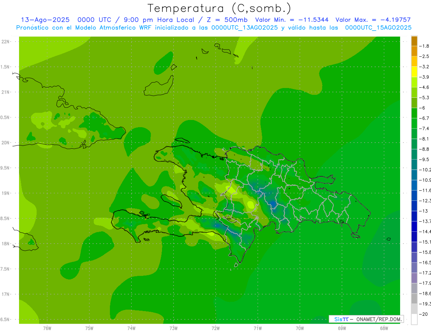Click the '-2.5' colorbar label

(424, 56)
